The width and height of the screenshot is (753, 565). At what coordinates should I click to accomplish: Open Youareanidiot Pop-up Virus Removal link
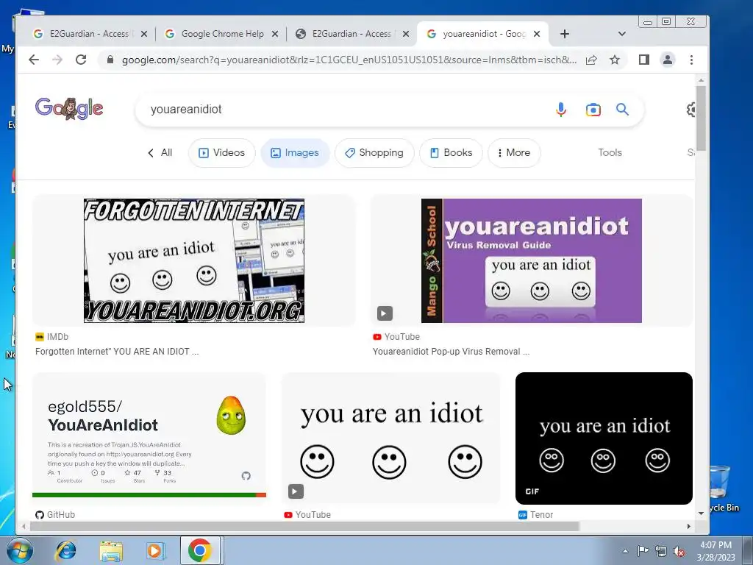pyautogui.click(x=451, y=352)
